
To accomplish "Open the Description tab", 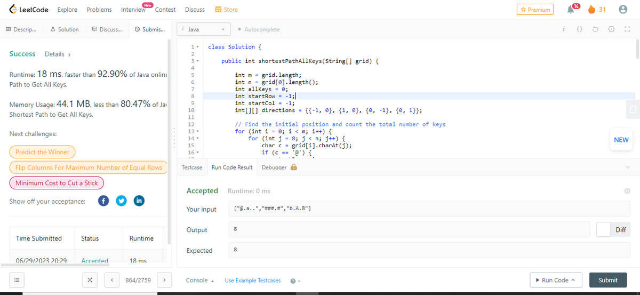I will (21, 29).
